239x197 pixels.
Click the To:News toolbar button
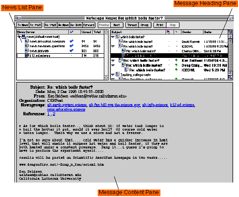(x=23, y=25)
